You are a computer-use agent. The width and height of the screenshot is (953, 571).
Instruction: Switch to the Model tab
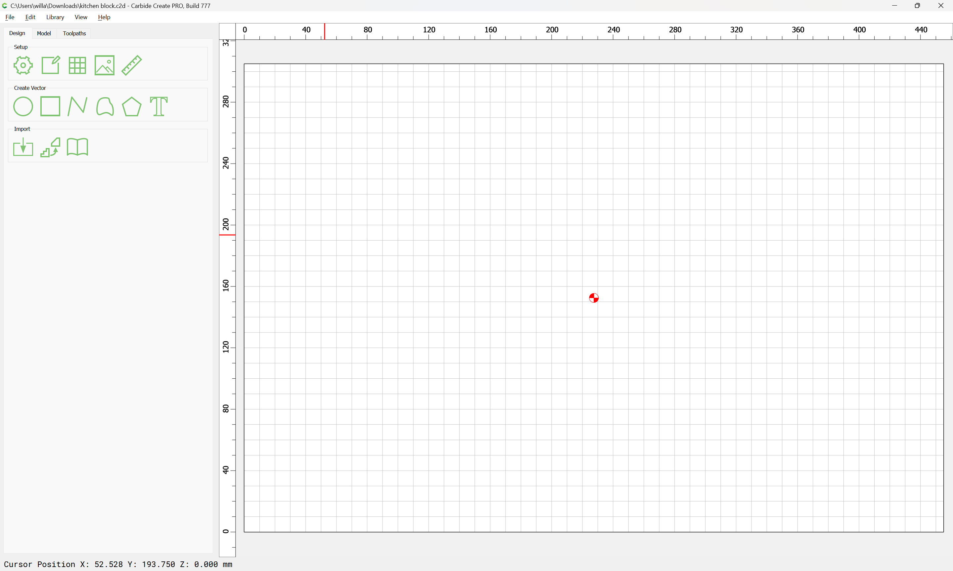click(x=44, y=33)
